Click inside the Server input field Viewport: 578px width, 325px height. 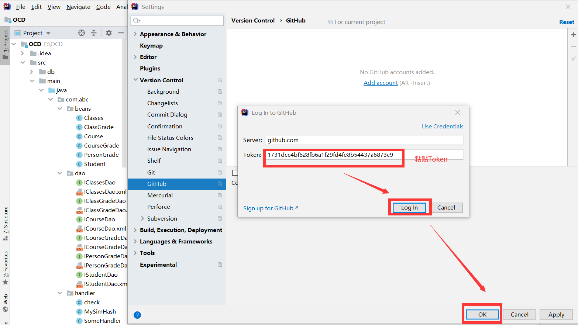pos(364,140)
